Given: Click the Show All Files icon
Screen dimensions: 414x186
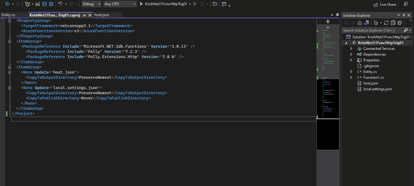Looking at the screenshot, I should click(x=400, y=23).
